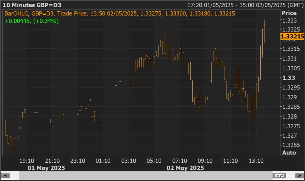Click the 19:10 time axis label
The image size is (305, 181).
[27, 161]
